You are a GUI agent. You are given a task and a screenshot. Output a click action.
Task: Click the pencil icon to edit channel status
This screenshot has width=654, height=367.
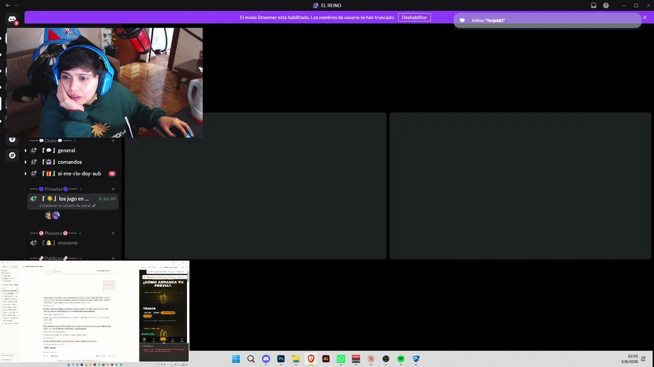[94, 206]
